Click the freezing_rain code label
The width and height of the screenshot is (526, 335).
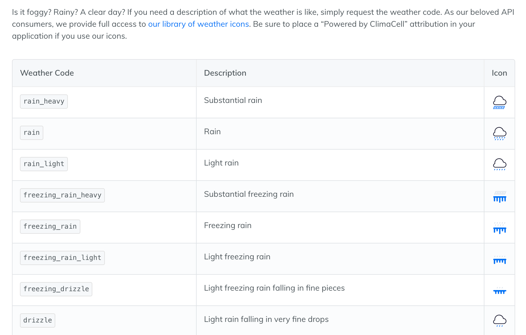point(50,227)
